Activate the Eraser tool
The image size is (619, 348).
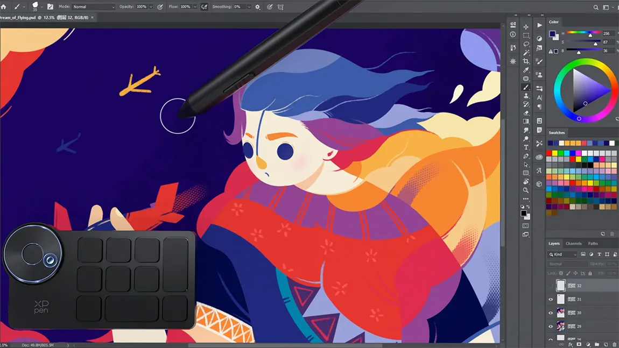526,113
